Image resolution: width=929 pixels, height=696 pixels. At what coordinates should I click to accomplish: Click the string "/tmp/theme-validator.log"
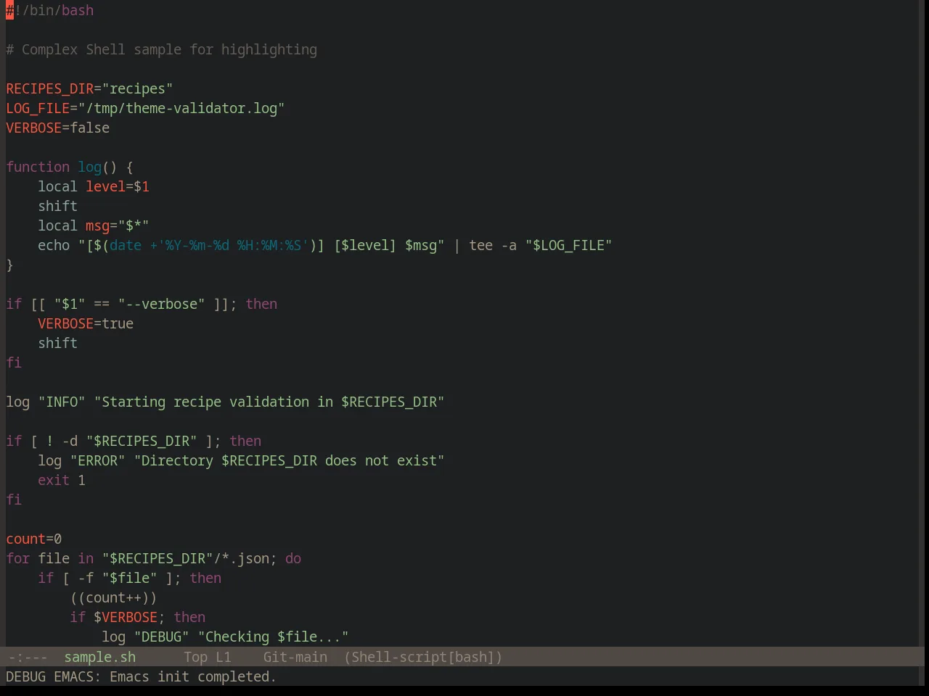(181, 108)
